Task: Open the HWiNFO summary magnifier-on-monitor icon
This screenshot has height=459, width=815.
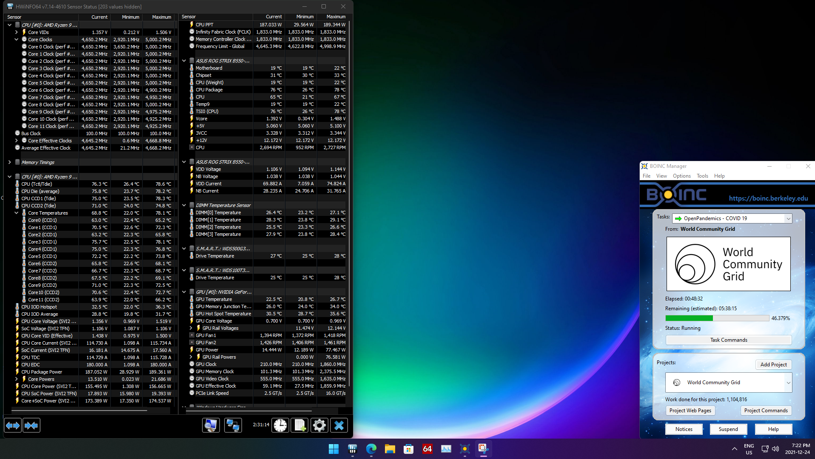Action: (211, 425)
